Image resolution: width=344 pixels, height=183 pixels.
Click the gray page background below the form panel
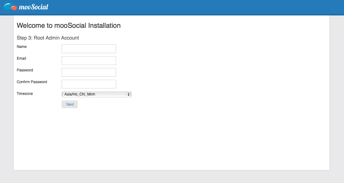172,177
